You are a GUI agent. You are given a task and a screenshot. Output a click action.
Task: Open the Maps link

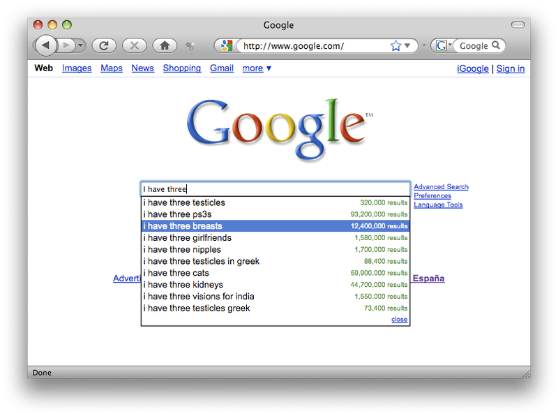coord(112,68)
